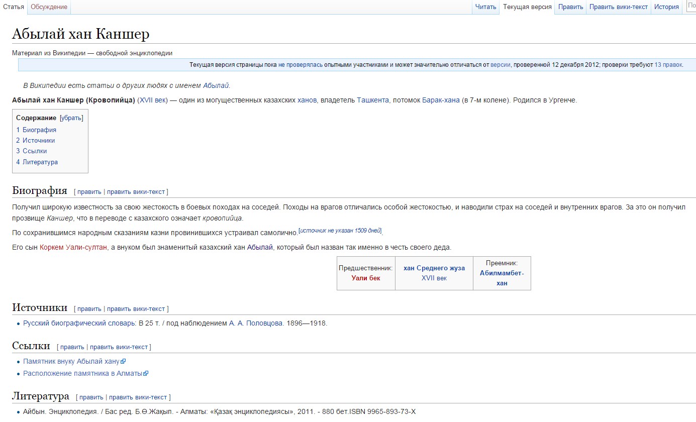The image size is (696, 422).
Task: Open the История tab
Action: tap(666, 7)
